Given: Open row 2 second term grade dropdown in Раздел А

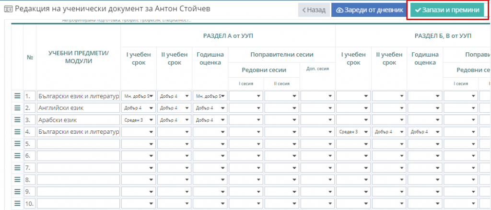Looking at the screenshot, I should 175,108.
